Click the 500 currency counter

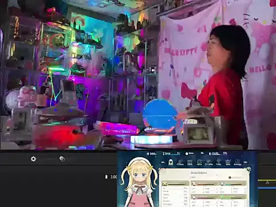pos(151,154)
